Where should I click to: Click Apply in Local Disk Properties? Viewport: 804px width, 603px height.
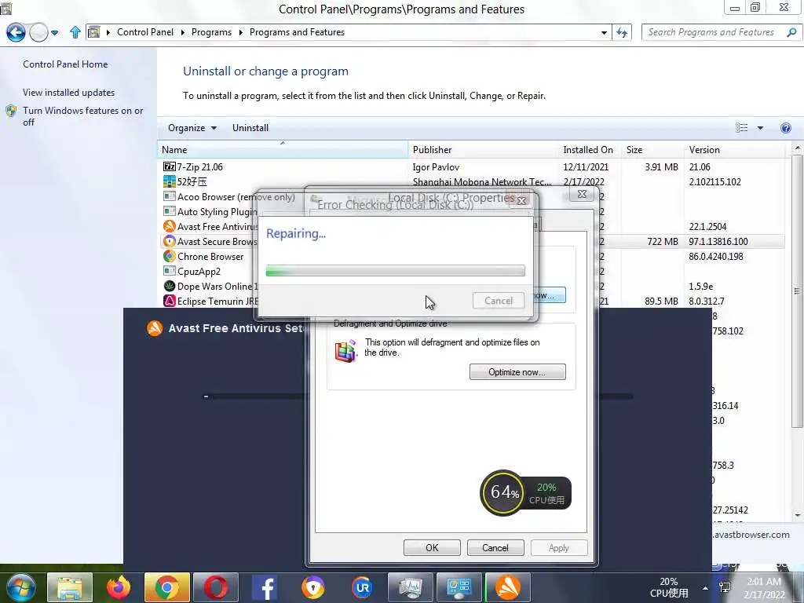558,547
